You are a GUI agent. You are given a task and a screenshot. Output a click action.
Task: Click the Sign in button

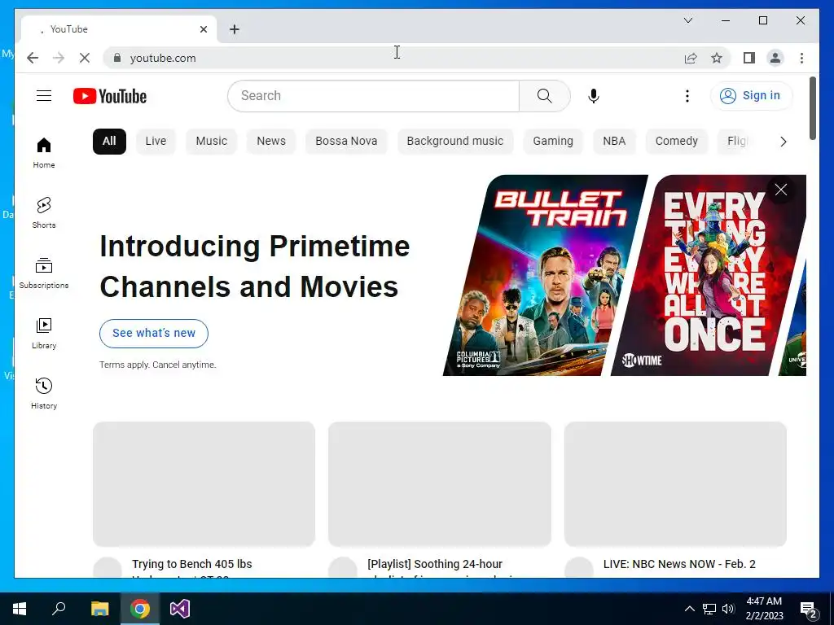click(751, 96)
